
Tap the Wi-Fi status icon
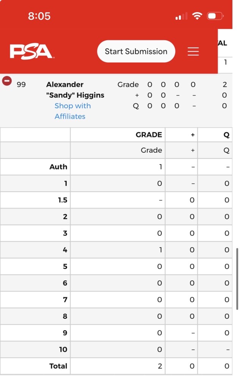pos(197,16)
